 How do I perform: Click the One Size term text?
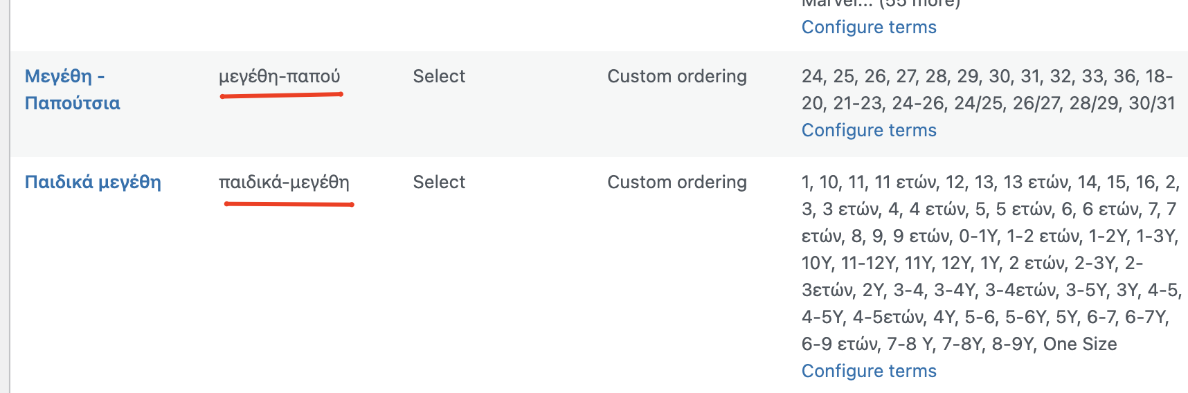pyautogui.click(x=1080, y=344)
